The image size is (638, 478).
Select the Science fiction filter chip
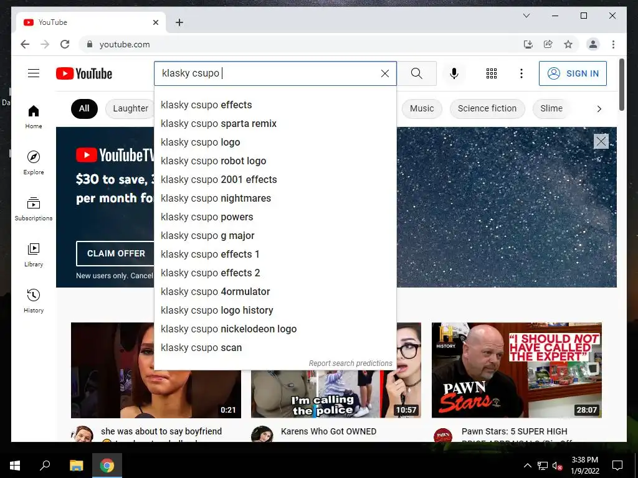pos(487,108)
